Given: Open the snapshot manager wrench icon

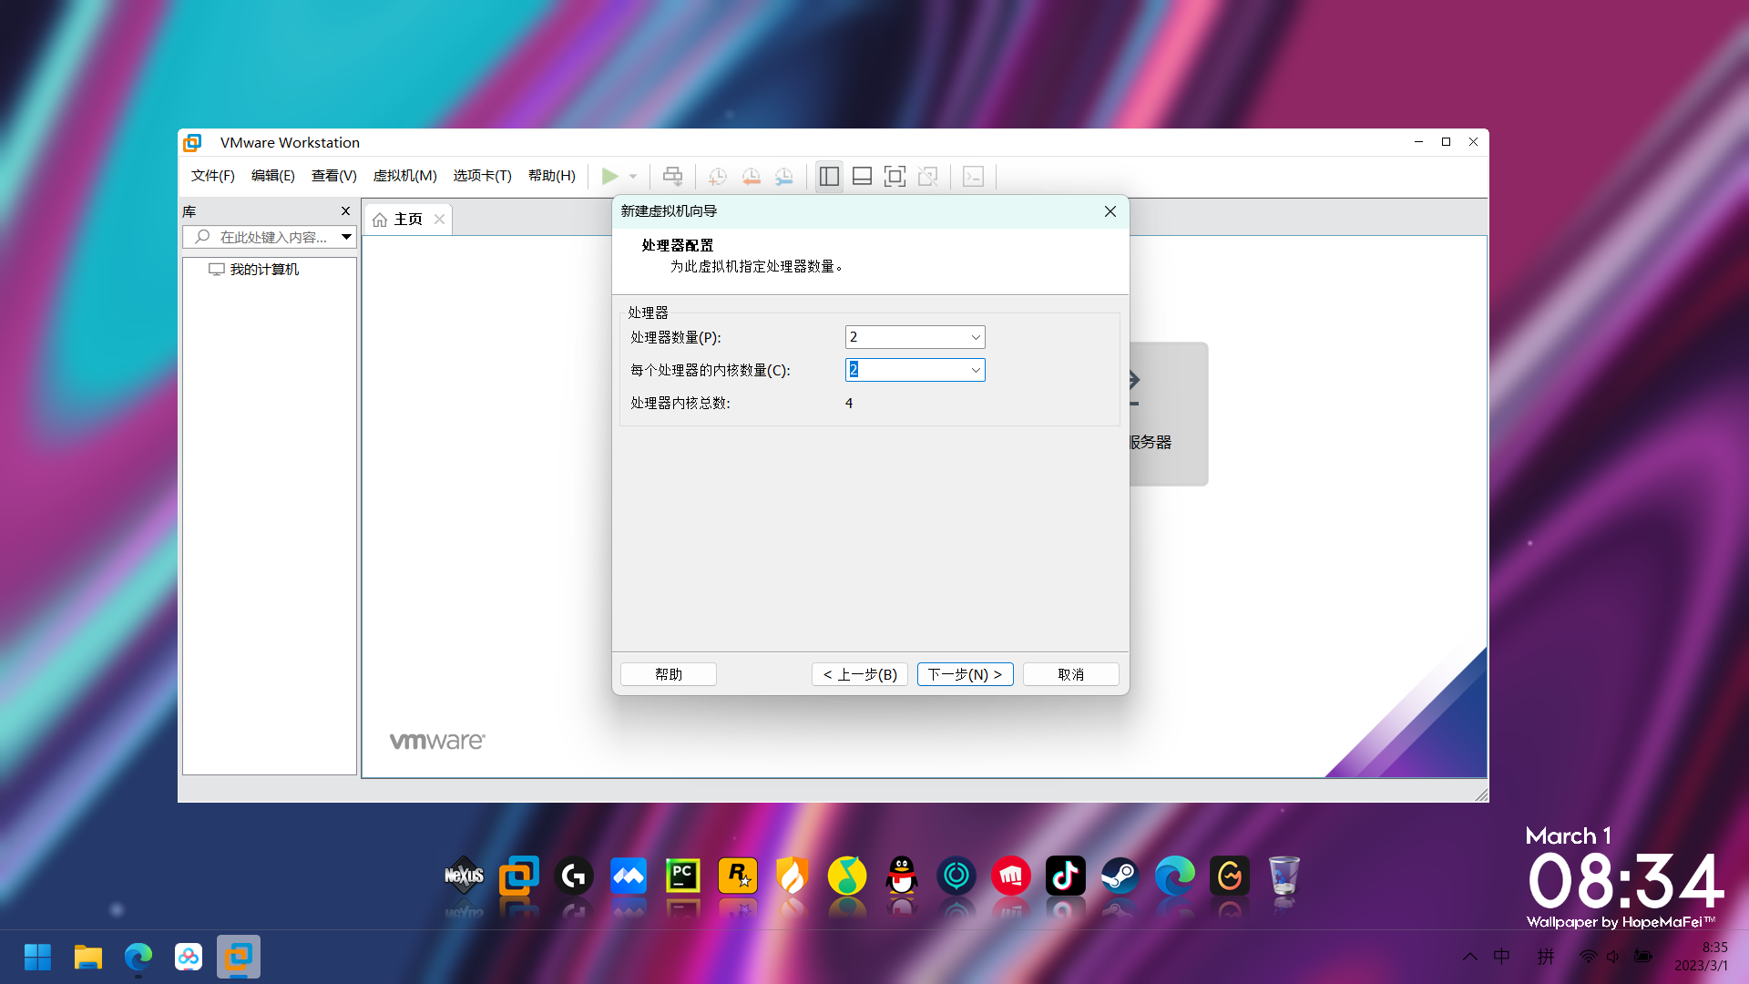Looking at the screenshot, I should click(783, 176).
